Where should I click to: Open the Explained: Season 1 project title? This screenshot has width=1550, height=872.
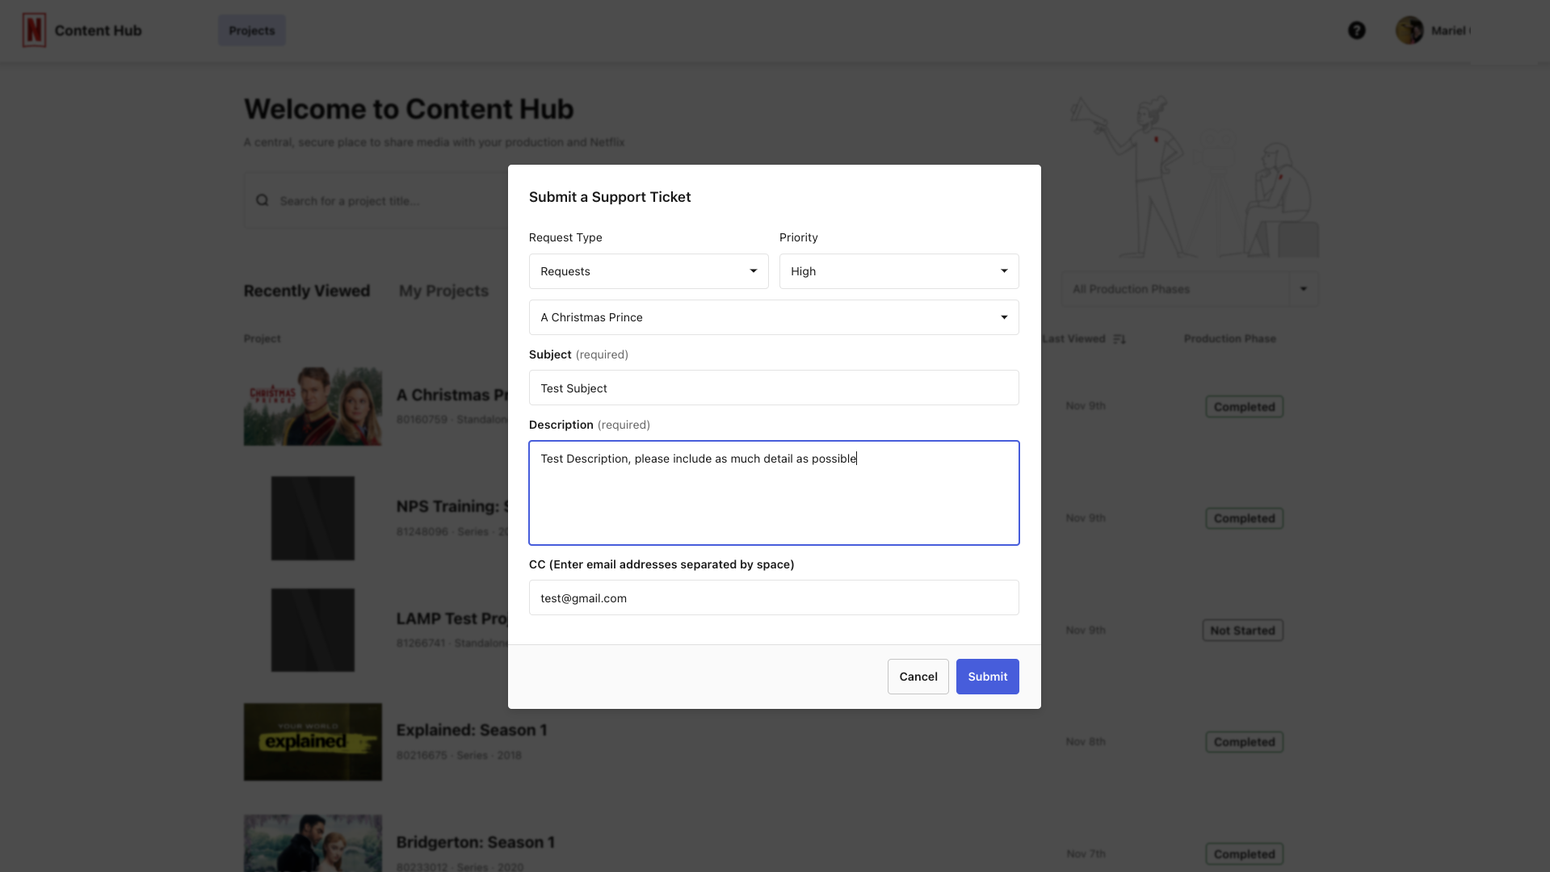pyautogui.click(x=472, y=730)
